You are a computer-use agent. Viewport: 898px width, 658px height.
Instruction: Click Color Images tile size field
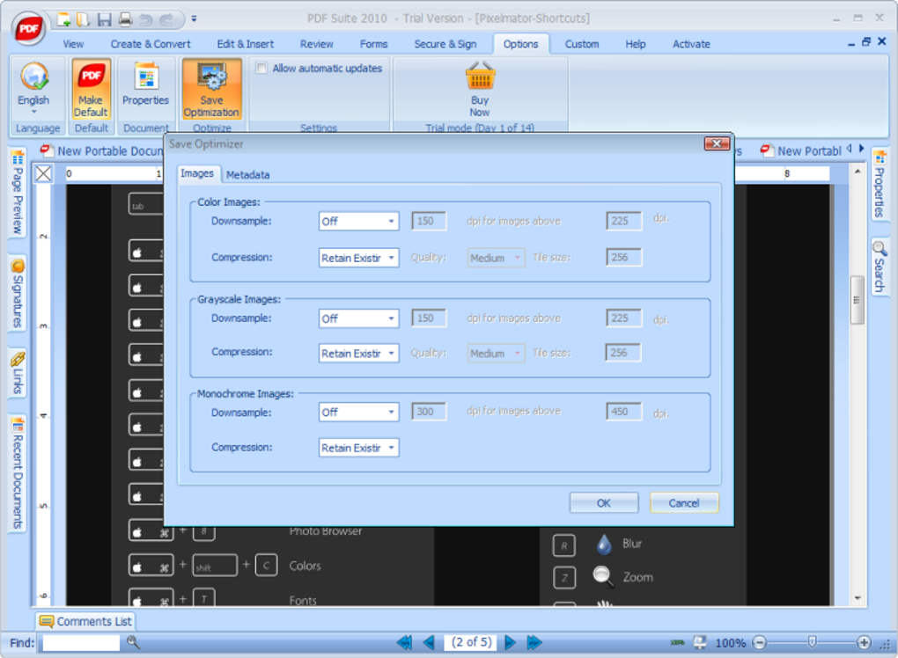tap(623, 258)
